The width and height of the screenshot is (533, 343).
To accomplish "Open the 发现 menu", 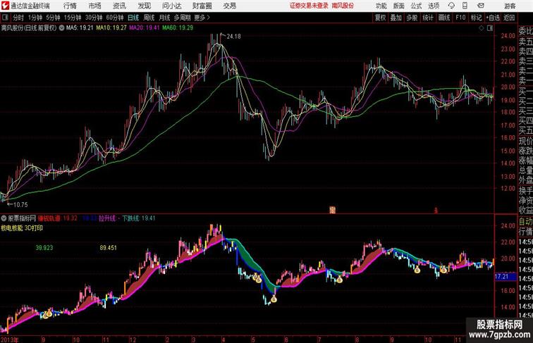I will point(144,6).
